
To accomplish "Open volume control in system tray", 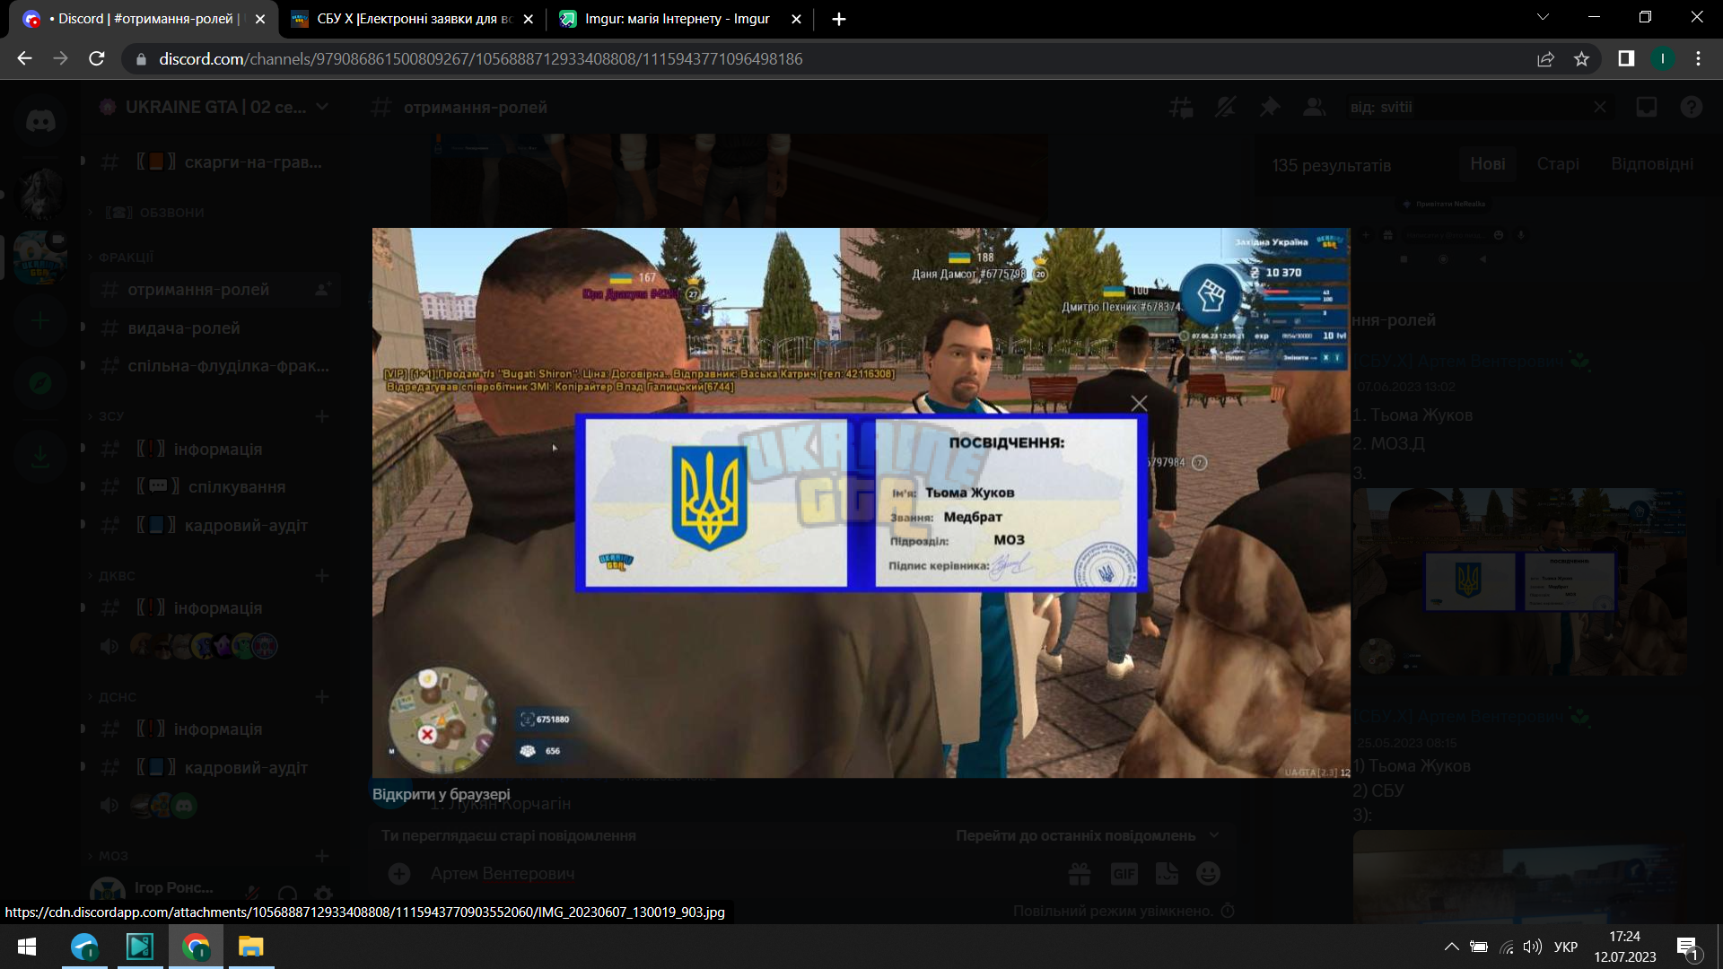I will tap(1533, 947).
